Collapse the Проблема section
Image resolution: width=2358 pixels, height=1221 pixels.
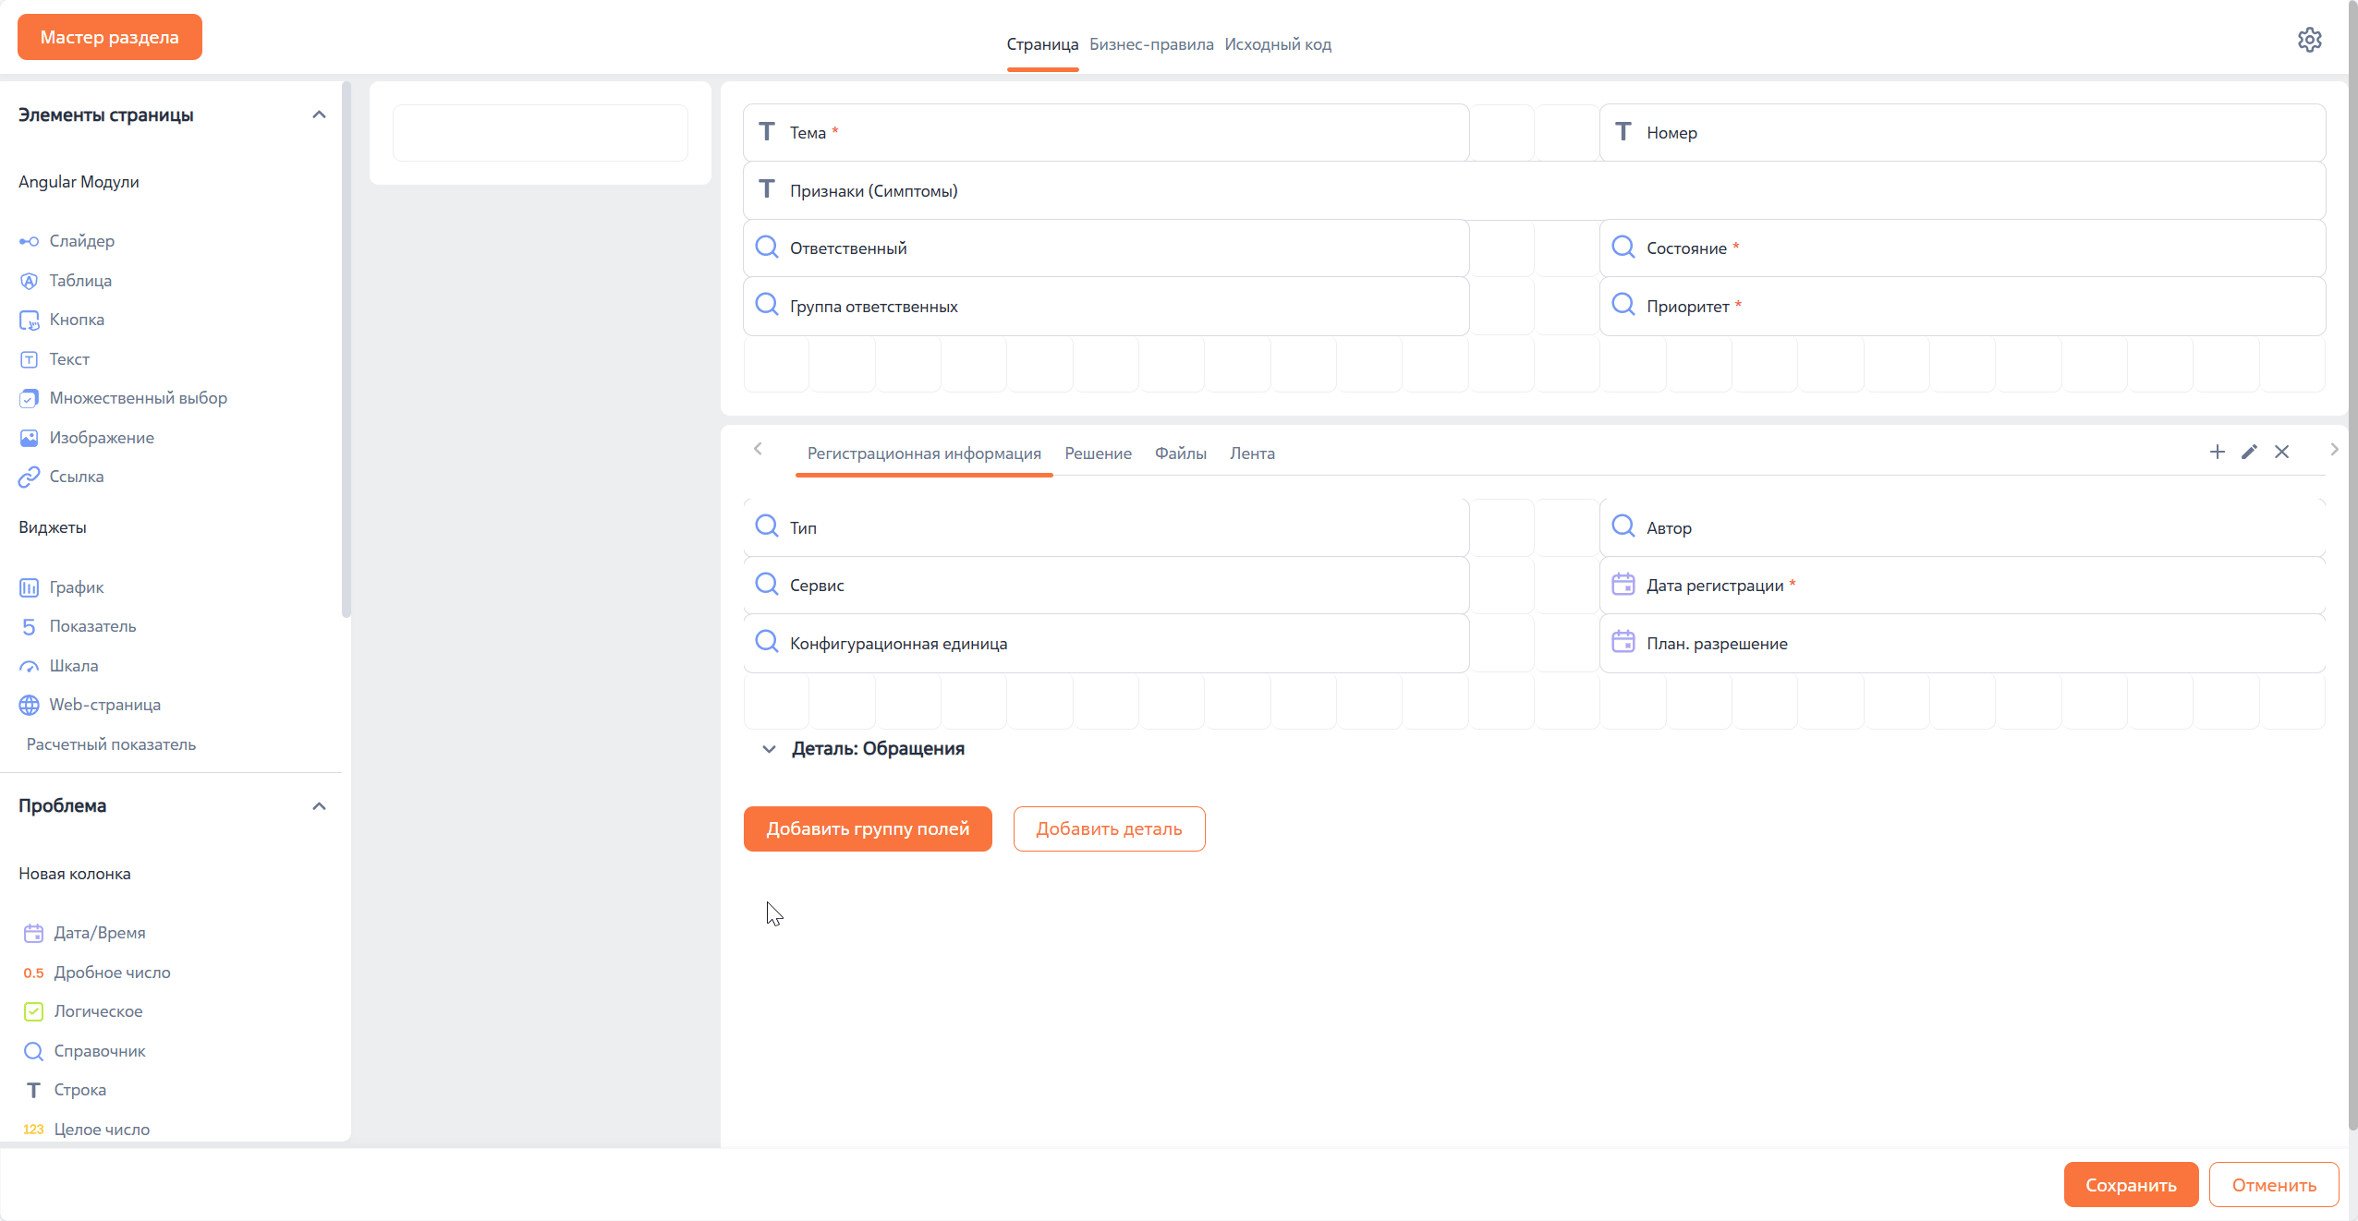click(319, 806)
